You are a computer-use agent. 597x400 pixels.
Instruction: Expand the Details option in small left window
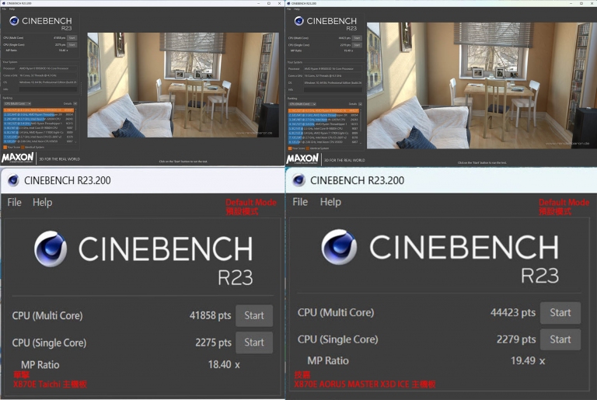[75, 103]
